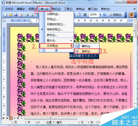The image size is (138, 126).
Task: Toggle center alignment button
Action: 131,15
